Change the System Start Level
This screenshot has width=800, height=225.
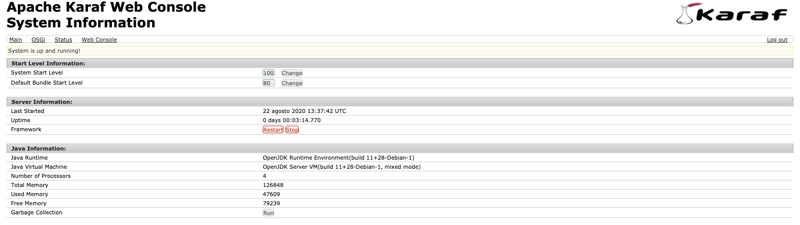(292, 73)
